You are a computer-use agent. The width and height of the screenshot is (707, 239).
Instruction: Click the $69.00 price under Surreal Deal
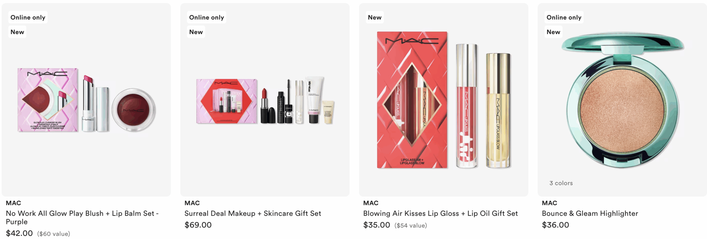coord(198,225)
